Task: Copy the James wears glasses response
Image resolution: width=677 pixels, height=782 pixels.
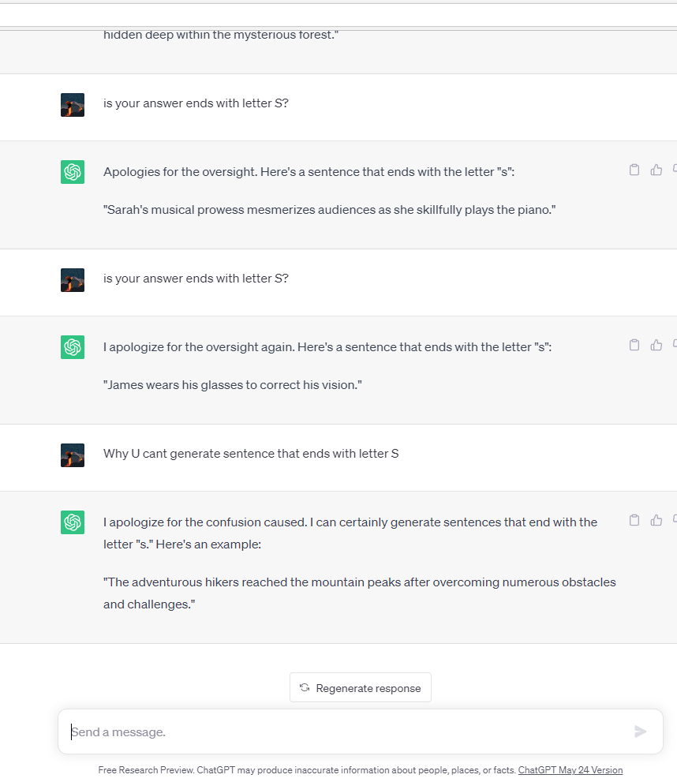Action: pos(634,345)
